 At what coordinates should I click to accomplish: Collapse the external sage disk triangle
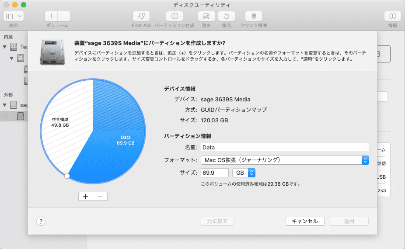5,105
